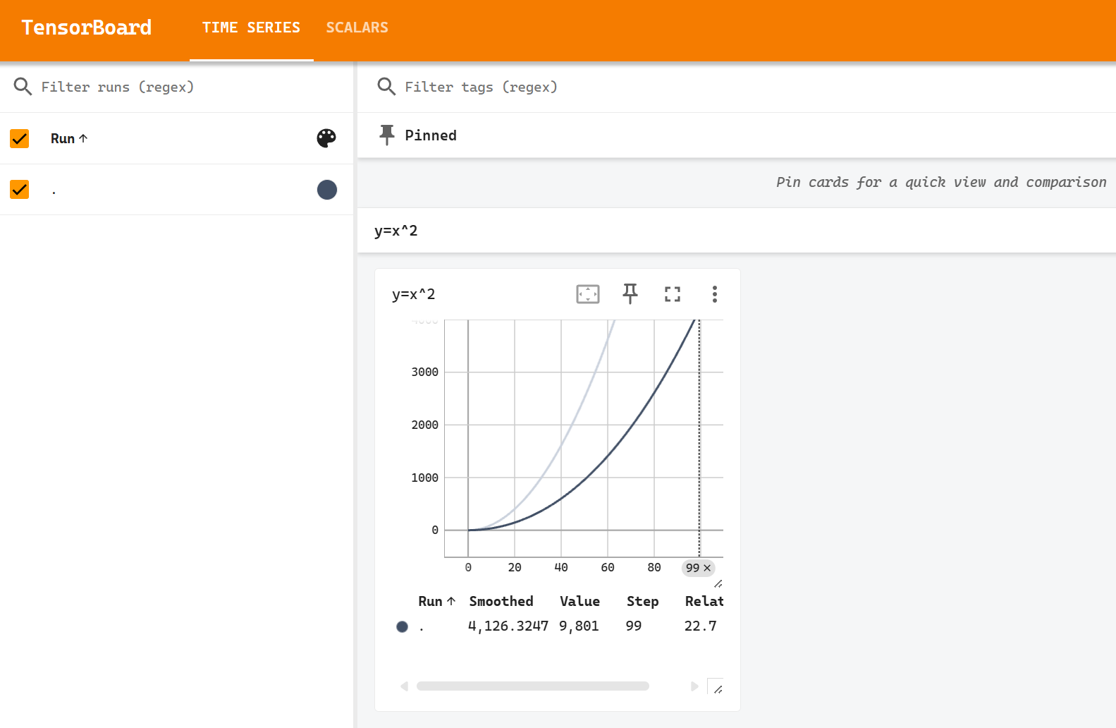Click the '.' run color swatch

(326, 190)
